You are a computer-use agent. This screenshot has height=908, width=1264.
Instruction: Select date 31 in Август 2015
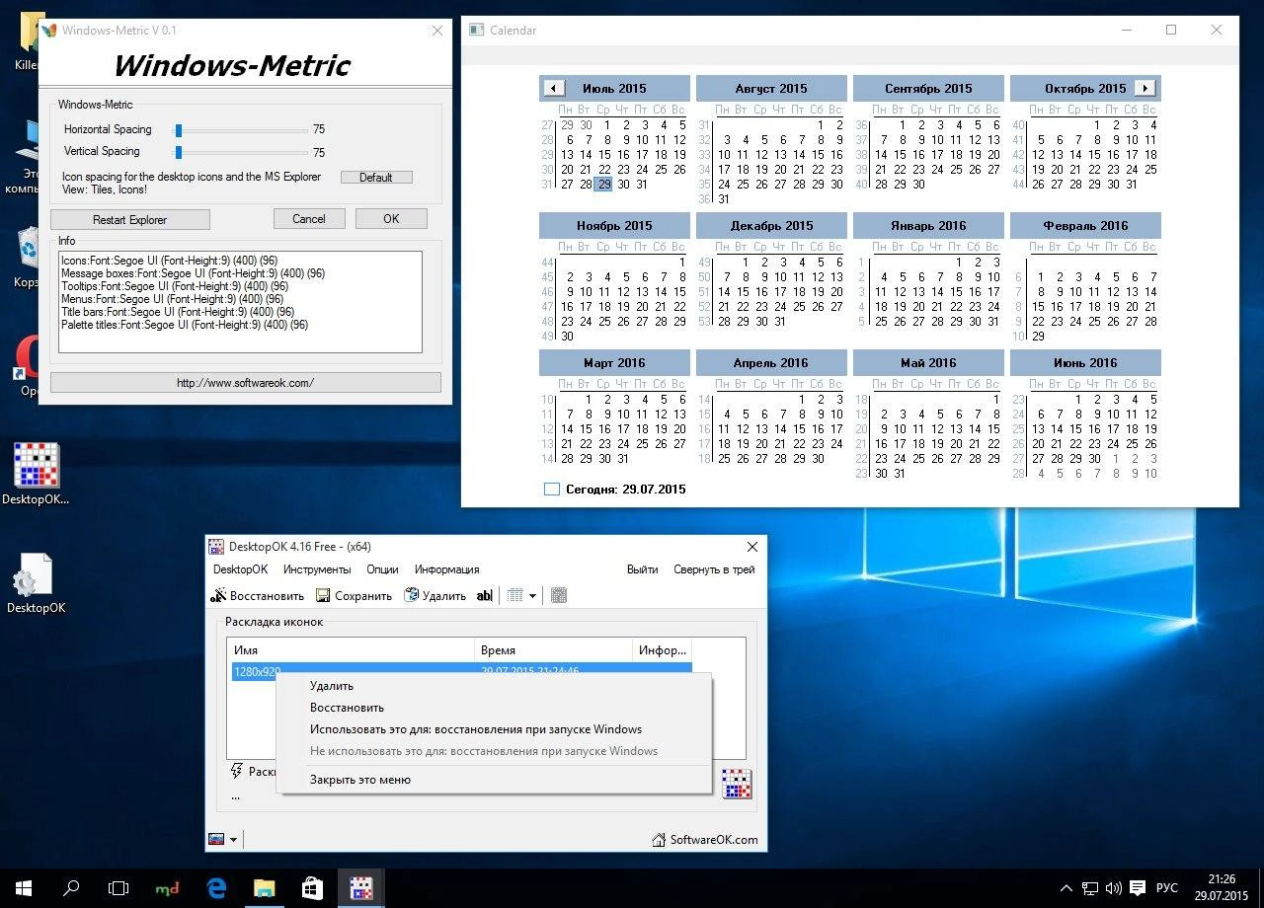pyautogui.click(x=724, y=199)
